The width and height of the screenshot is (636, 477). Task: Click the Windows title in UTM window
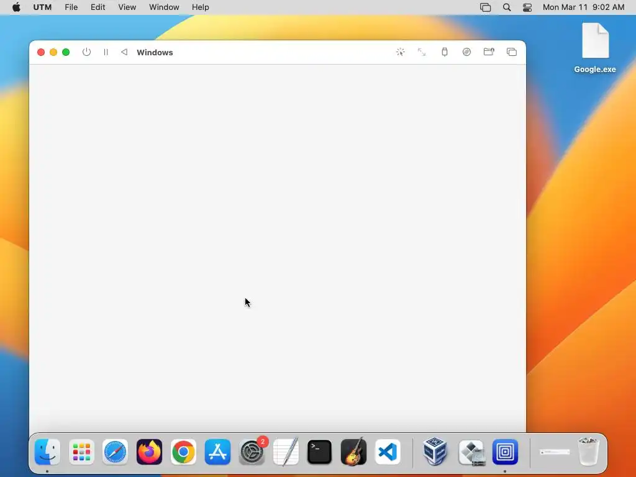point(155,52)
